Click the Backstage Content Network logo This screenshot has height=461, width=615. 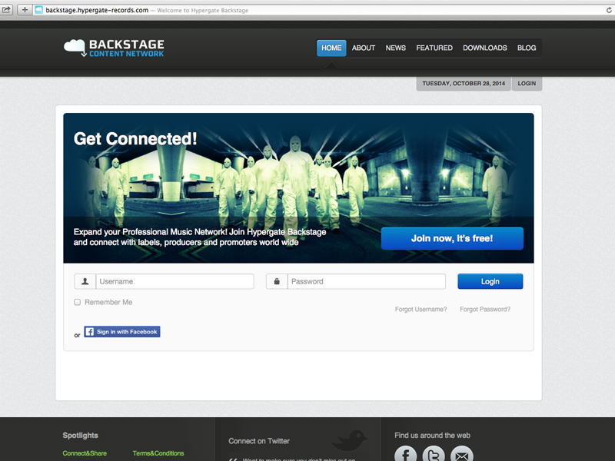click(x=114, y=48)
